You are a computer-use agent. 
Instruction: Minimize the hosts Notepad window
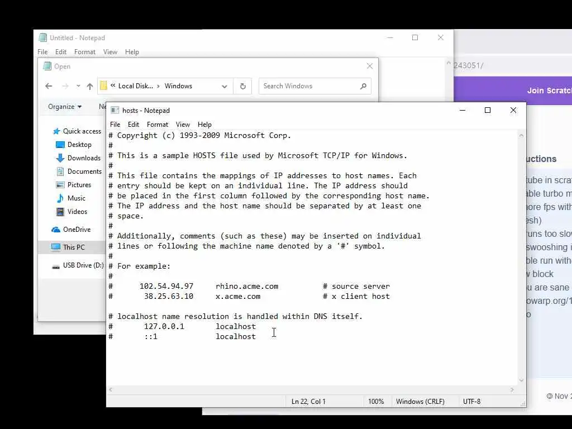point(463,110)
